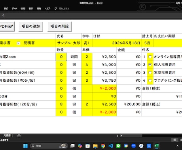Viewport: 182px width, 150px height.
Task: Select the 指導回数(60分/回) item cell
Action: point(28,73)
